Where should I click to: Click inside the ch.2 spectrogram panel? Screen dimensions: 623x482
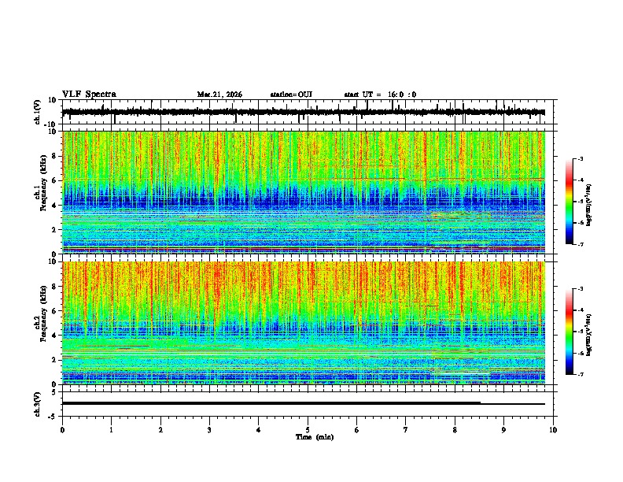(x=304, y=323)
